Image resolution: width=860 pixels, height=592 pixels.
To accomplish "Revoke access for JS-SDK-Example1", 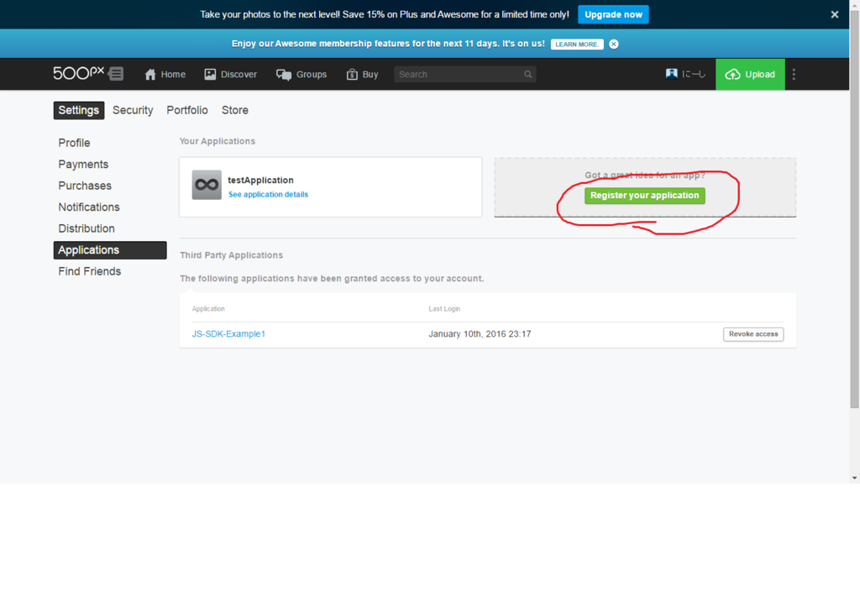I will (x=753, y=334).
